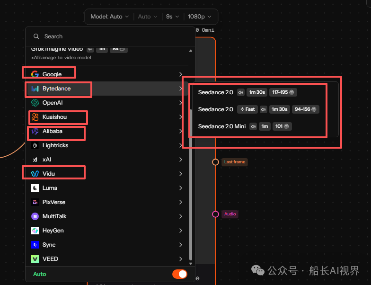The image size is (371, 285).
Task: Click the Google logo icon
Action: pos(35,74)
